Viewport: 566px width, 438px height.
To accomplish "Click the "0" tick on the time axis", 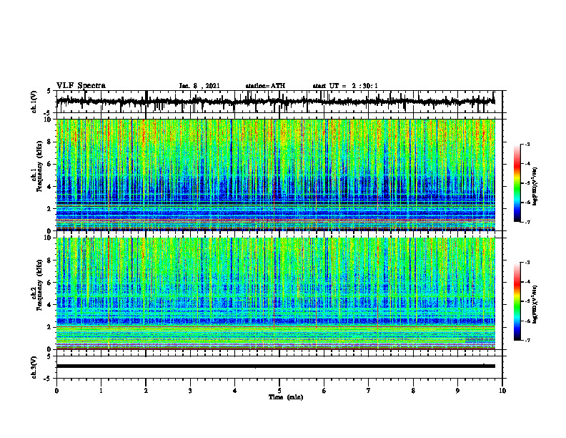I will pos(56,391).
